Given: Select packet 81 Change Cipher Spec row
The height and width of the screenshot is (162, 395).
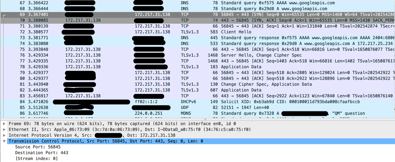Looking at the screenshot, I should coord(198,84).
